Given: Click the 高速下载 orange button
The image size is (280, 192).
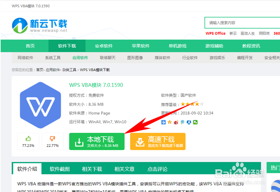Looking at the screenshot, I should click(157, 141).
